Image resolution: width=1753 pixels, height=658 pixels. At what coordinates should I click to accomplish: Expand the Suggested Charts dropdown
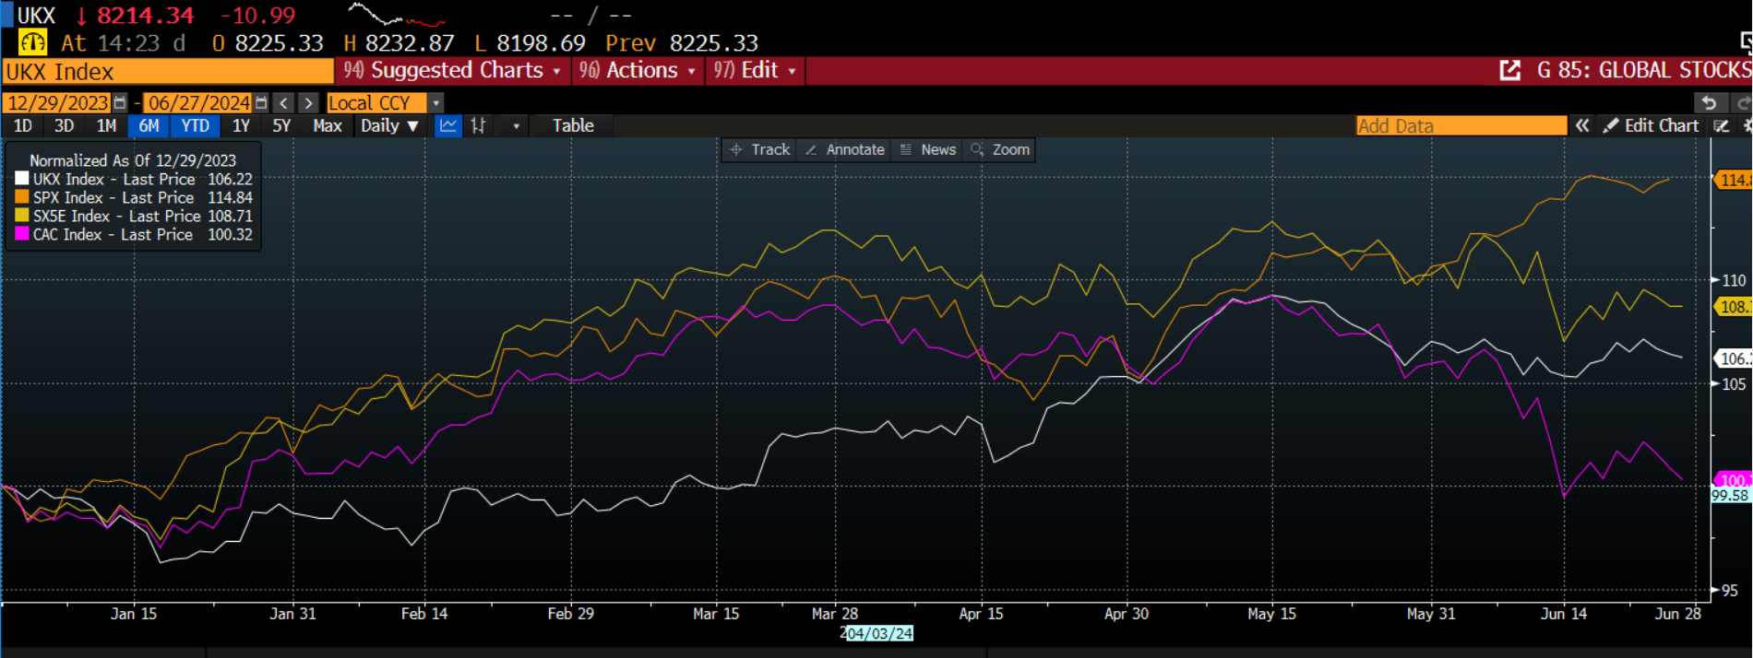tap(452, 71)
